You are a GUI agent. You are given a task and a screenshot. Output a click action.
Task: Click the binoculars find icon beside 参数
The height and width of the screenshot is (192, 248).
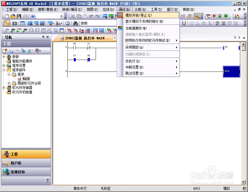pyautogui.click(x=75, y=23)
